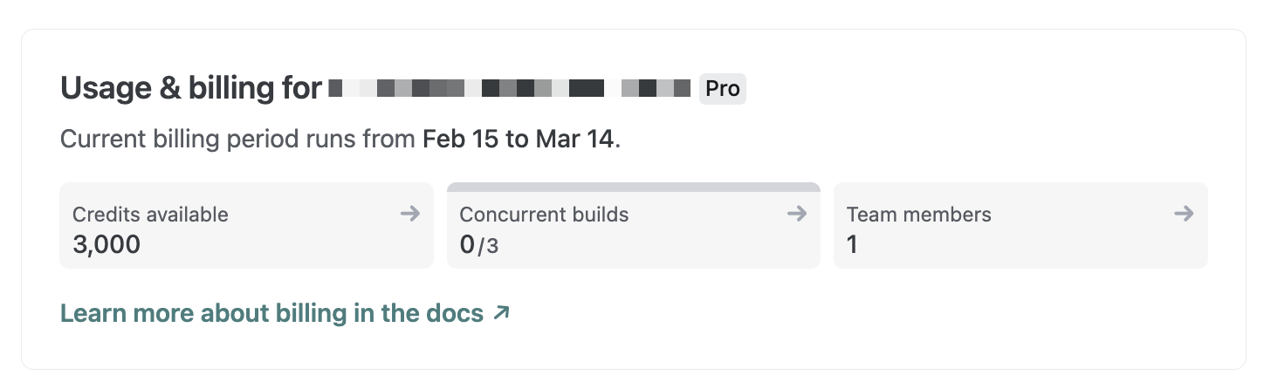Viewport: 1271px width, 389px height.
Task: Open Learn more about billing in the docs
Action: (x=271, y=313)
